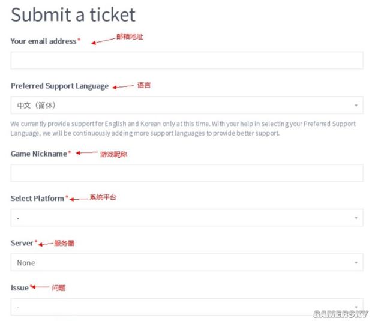Viewport: 372px width, 321px height.
Task: Click the caret arrow of the language dropdown
Action: click(x=356, y=106)
